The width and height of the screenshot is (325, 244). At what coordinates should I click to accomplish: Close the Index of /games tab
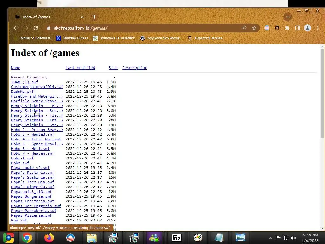click(x=82, y=17)
